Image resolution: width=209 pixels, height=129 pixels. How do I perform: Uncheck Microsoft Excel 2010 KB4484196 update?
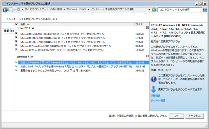pyautogui.click(x=16, y=34)
